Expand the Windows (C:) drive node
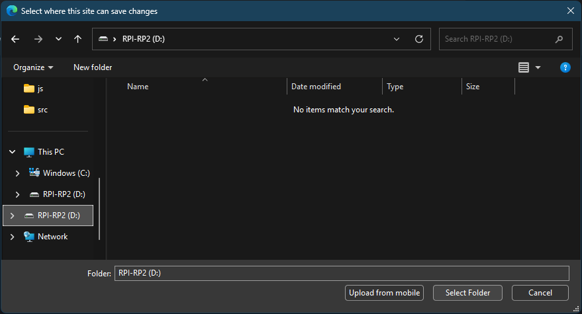This screenshot has height=314, width=582. point(17,173)
